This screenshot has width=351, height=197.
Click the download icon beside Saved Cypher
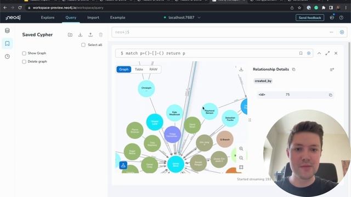(x=80, y=34)
